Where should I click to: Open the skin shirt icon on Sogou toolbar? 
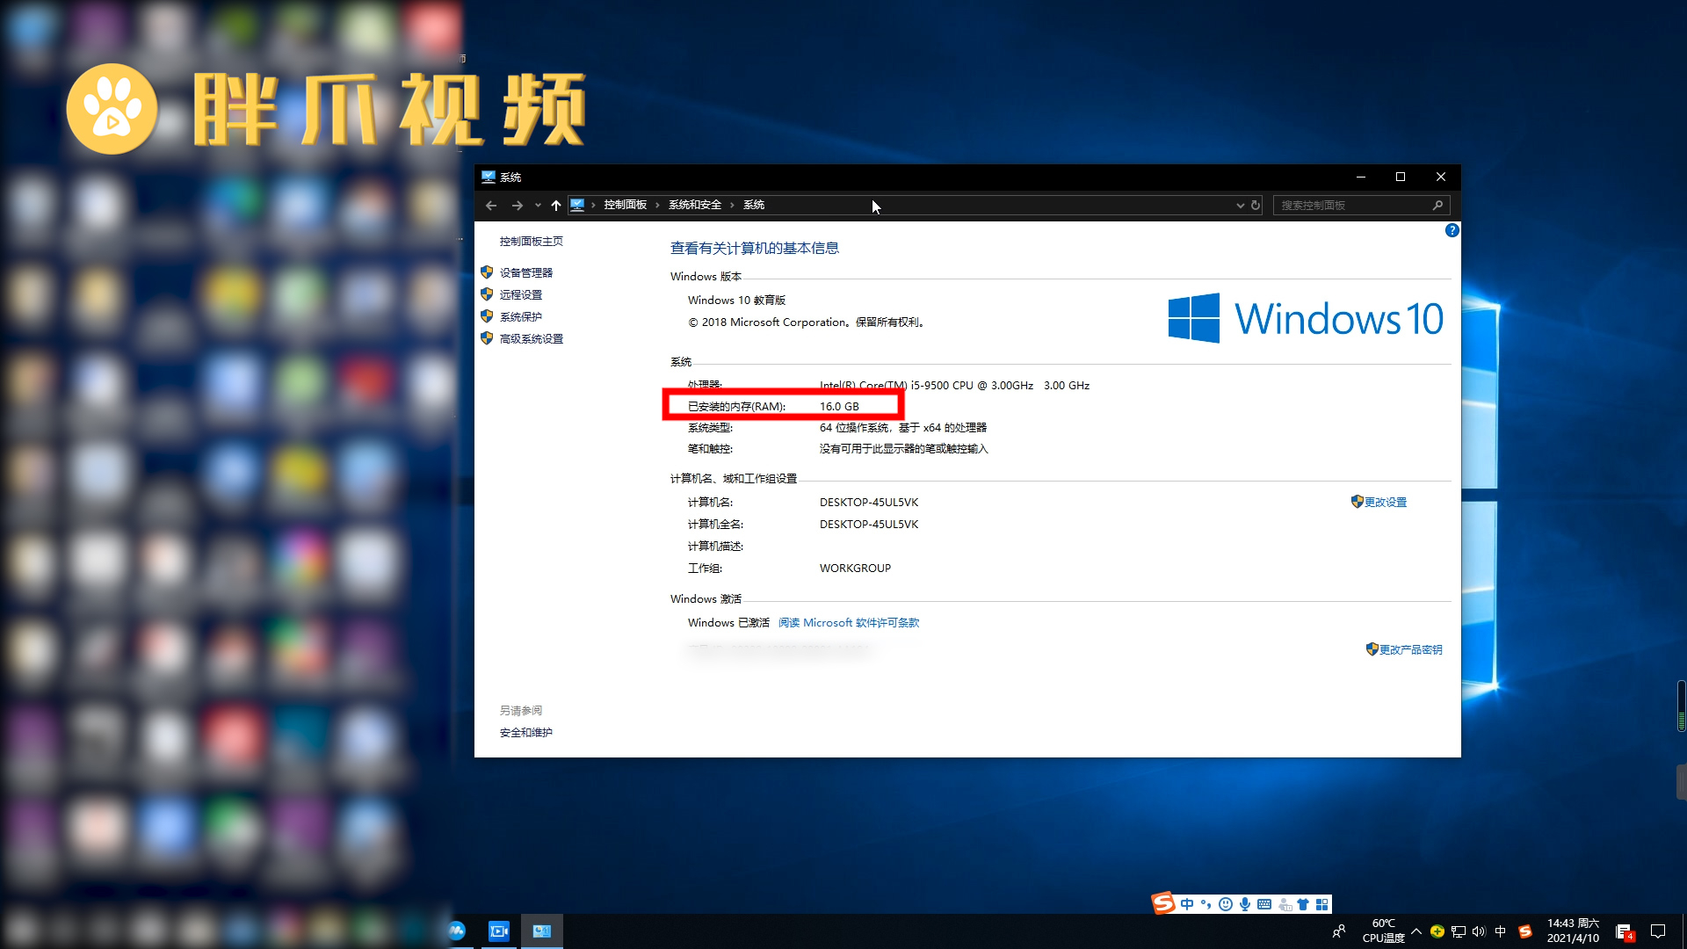point(1303,904)
